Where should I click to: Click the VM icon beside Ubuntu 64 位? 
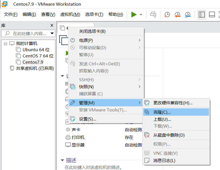[18, 50]
